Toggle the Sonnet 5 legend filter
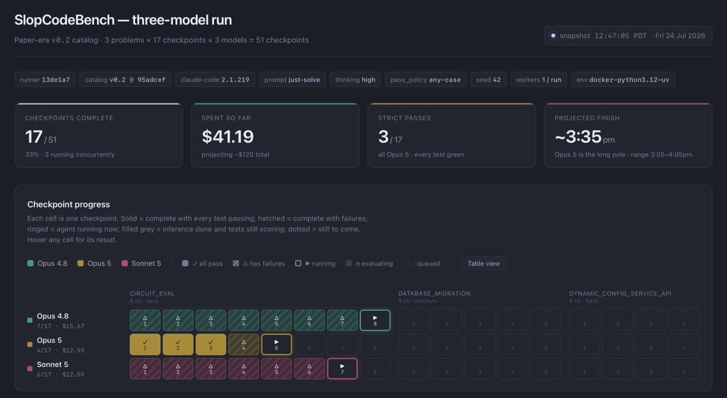The image size is (727, 398). point(141,264)
